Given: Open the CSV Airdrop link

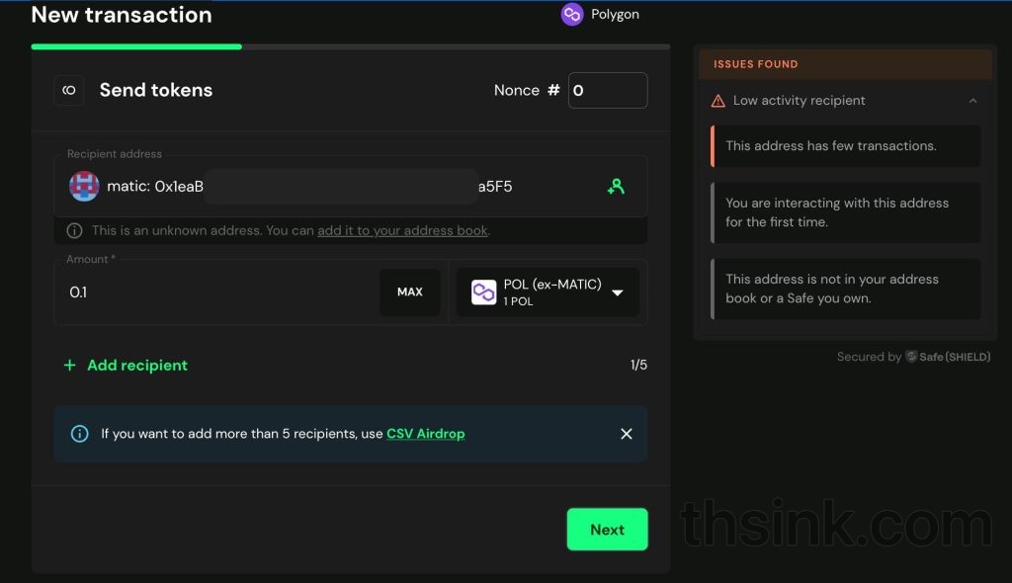Looking at the screenshot, I should [425, 434].
